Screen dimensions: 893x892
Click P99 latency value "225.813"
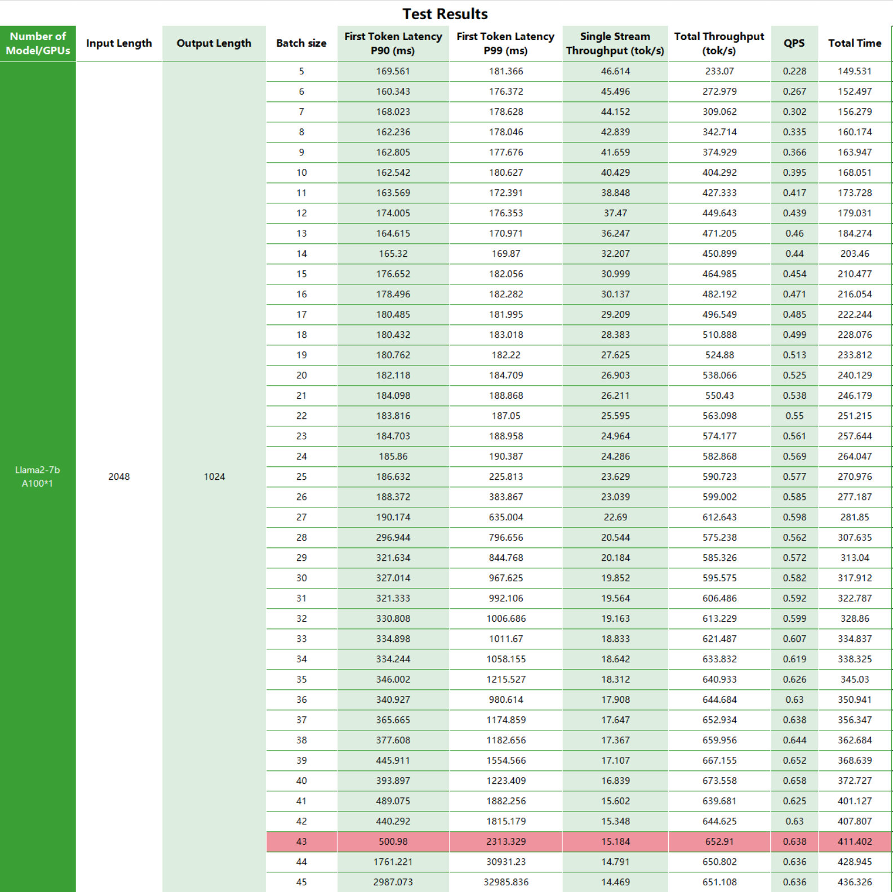pos(506,477)
